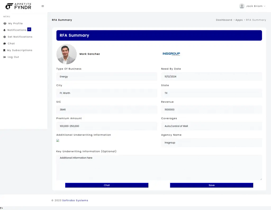Go to Dashboard breadcrumb link
The image size is (271, 210).
click(x=224, y=20)
